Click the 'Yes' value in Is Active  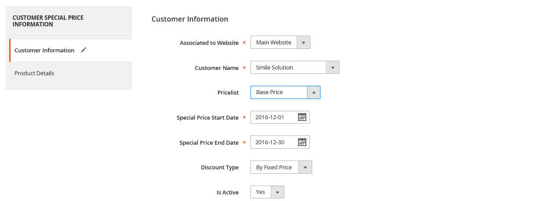click(261, 192)
